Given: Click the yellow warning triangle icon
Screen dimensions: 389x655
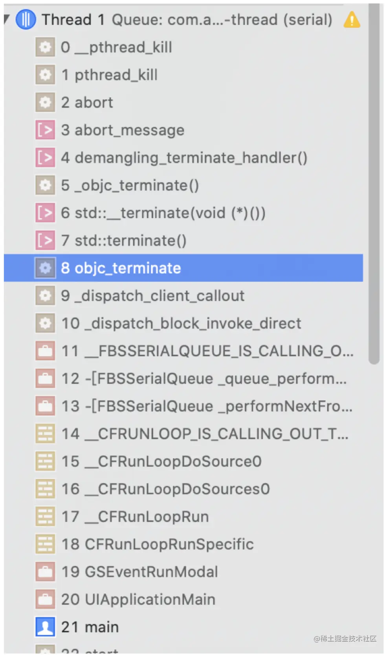Looking at the screenshot, I should [x=352, y=19].
